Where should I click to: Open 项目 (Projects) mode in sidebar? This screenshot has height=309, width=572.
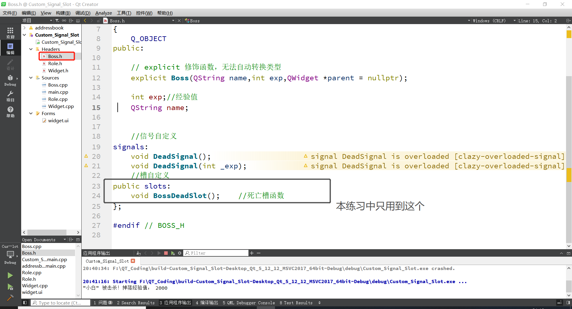[10, 96]
